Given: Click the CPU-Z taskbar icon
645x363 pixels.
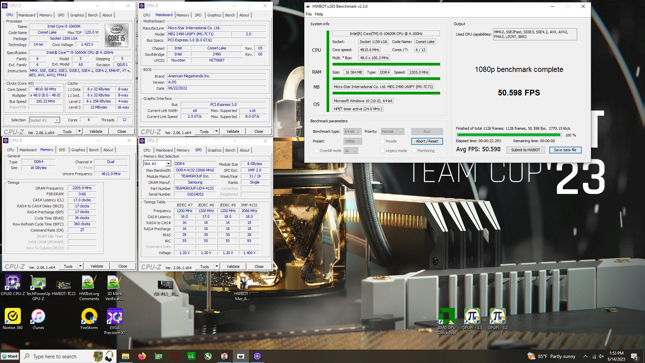Looking at the screenshot, I should pos(257,356).
